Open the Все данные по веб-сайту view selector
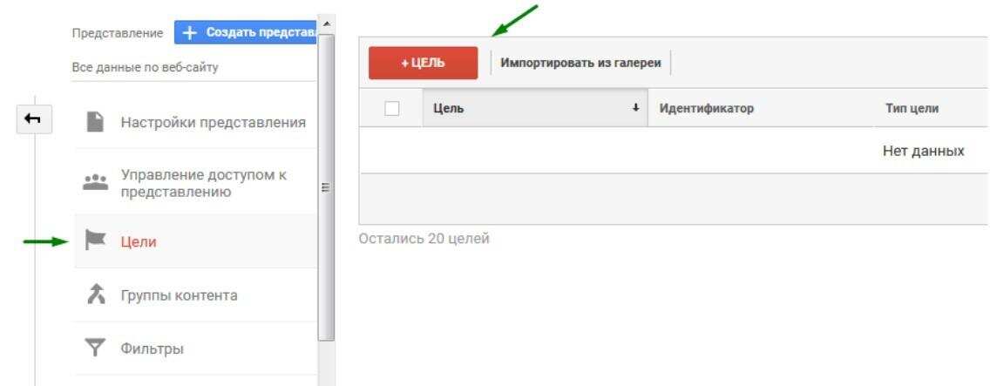The height and width of the screenshot is (386, 990). (x=146, y=68)
